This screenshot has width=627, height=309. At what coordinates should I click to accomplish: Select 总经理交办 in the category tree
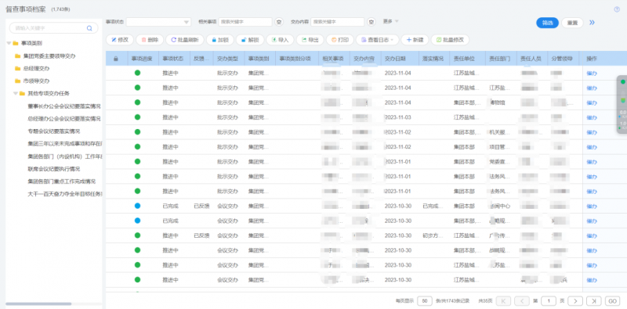[36, 69]
